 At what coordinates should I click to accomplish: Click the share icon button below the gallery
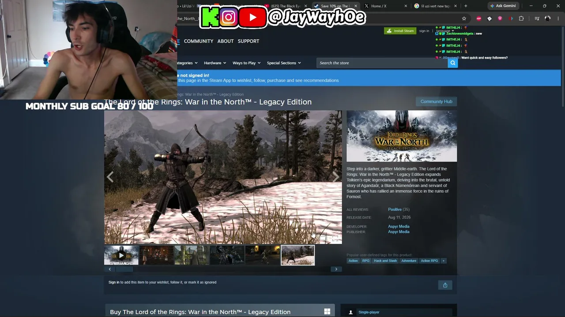[445, 285]
